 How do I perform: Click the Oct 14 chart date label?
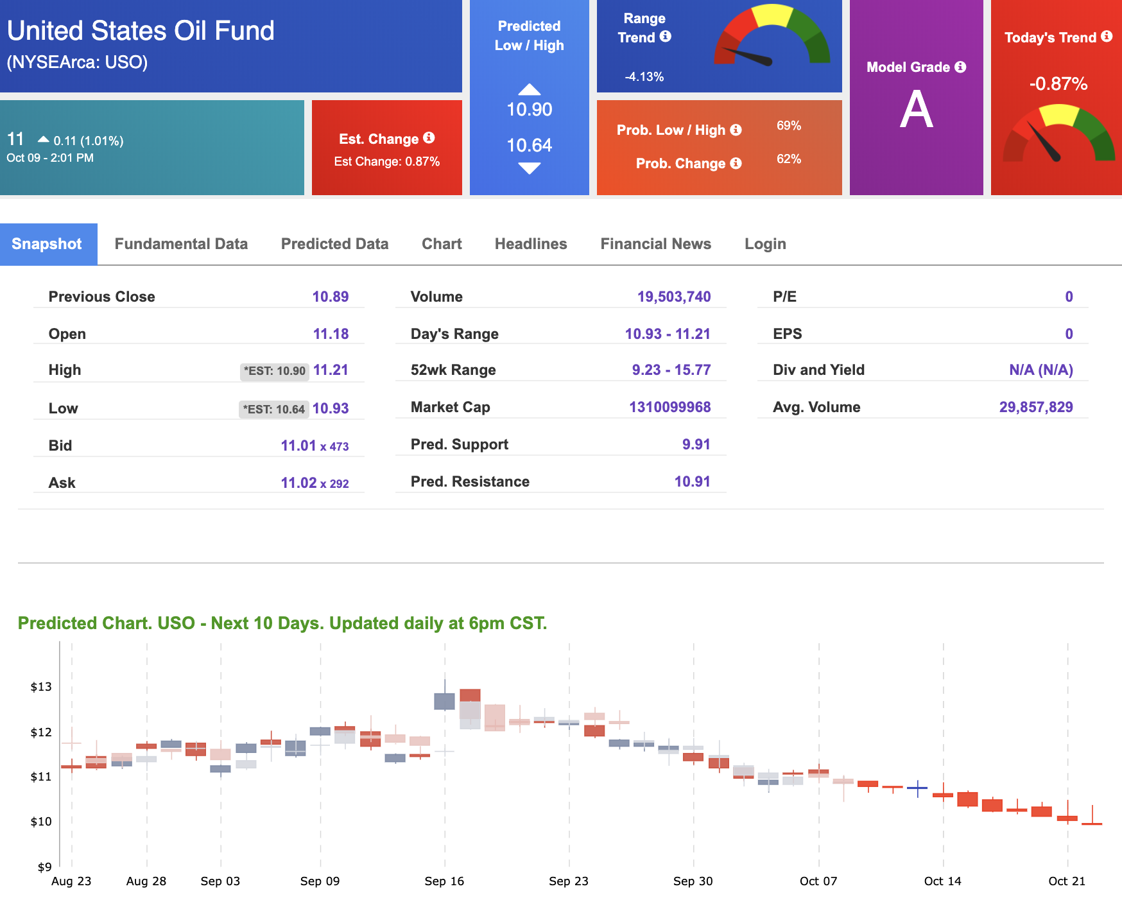coord(942,881)
